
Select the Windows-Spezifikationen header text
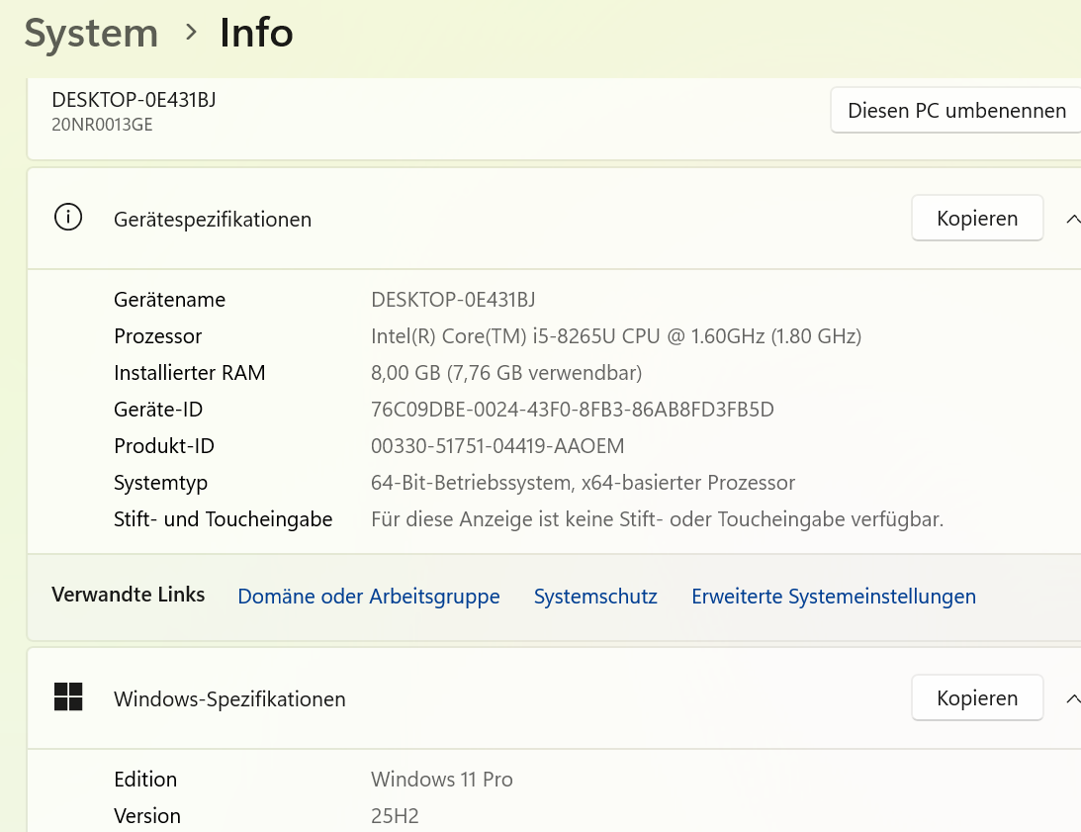coord(229,698)
